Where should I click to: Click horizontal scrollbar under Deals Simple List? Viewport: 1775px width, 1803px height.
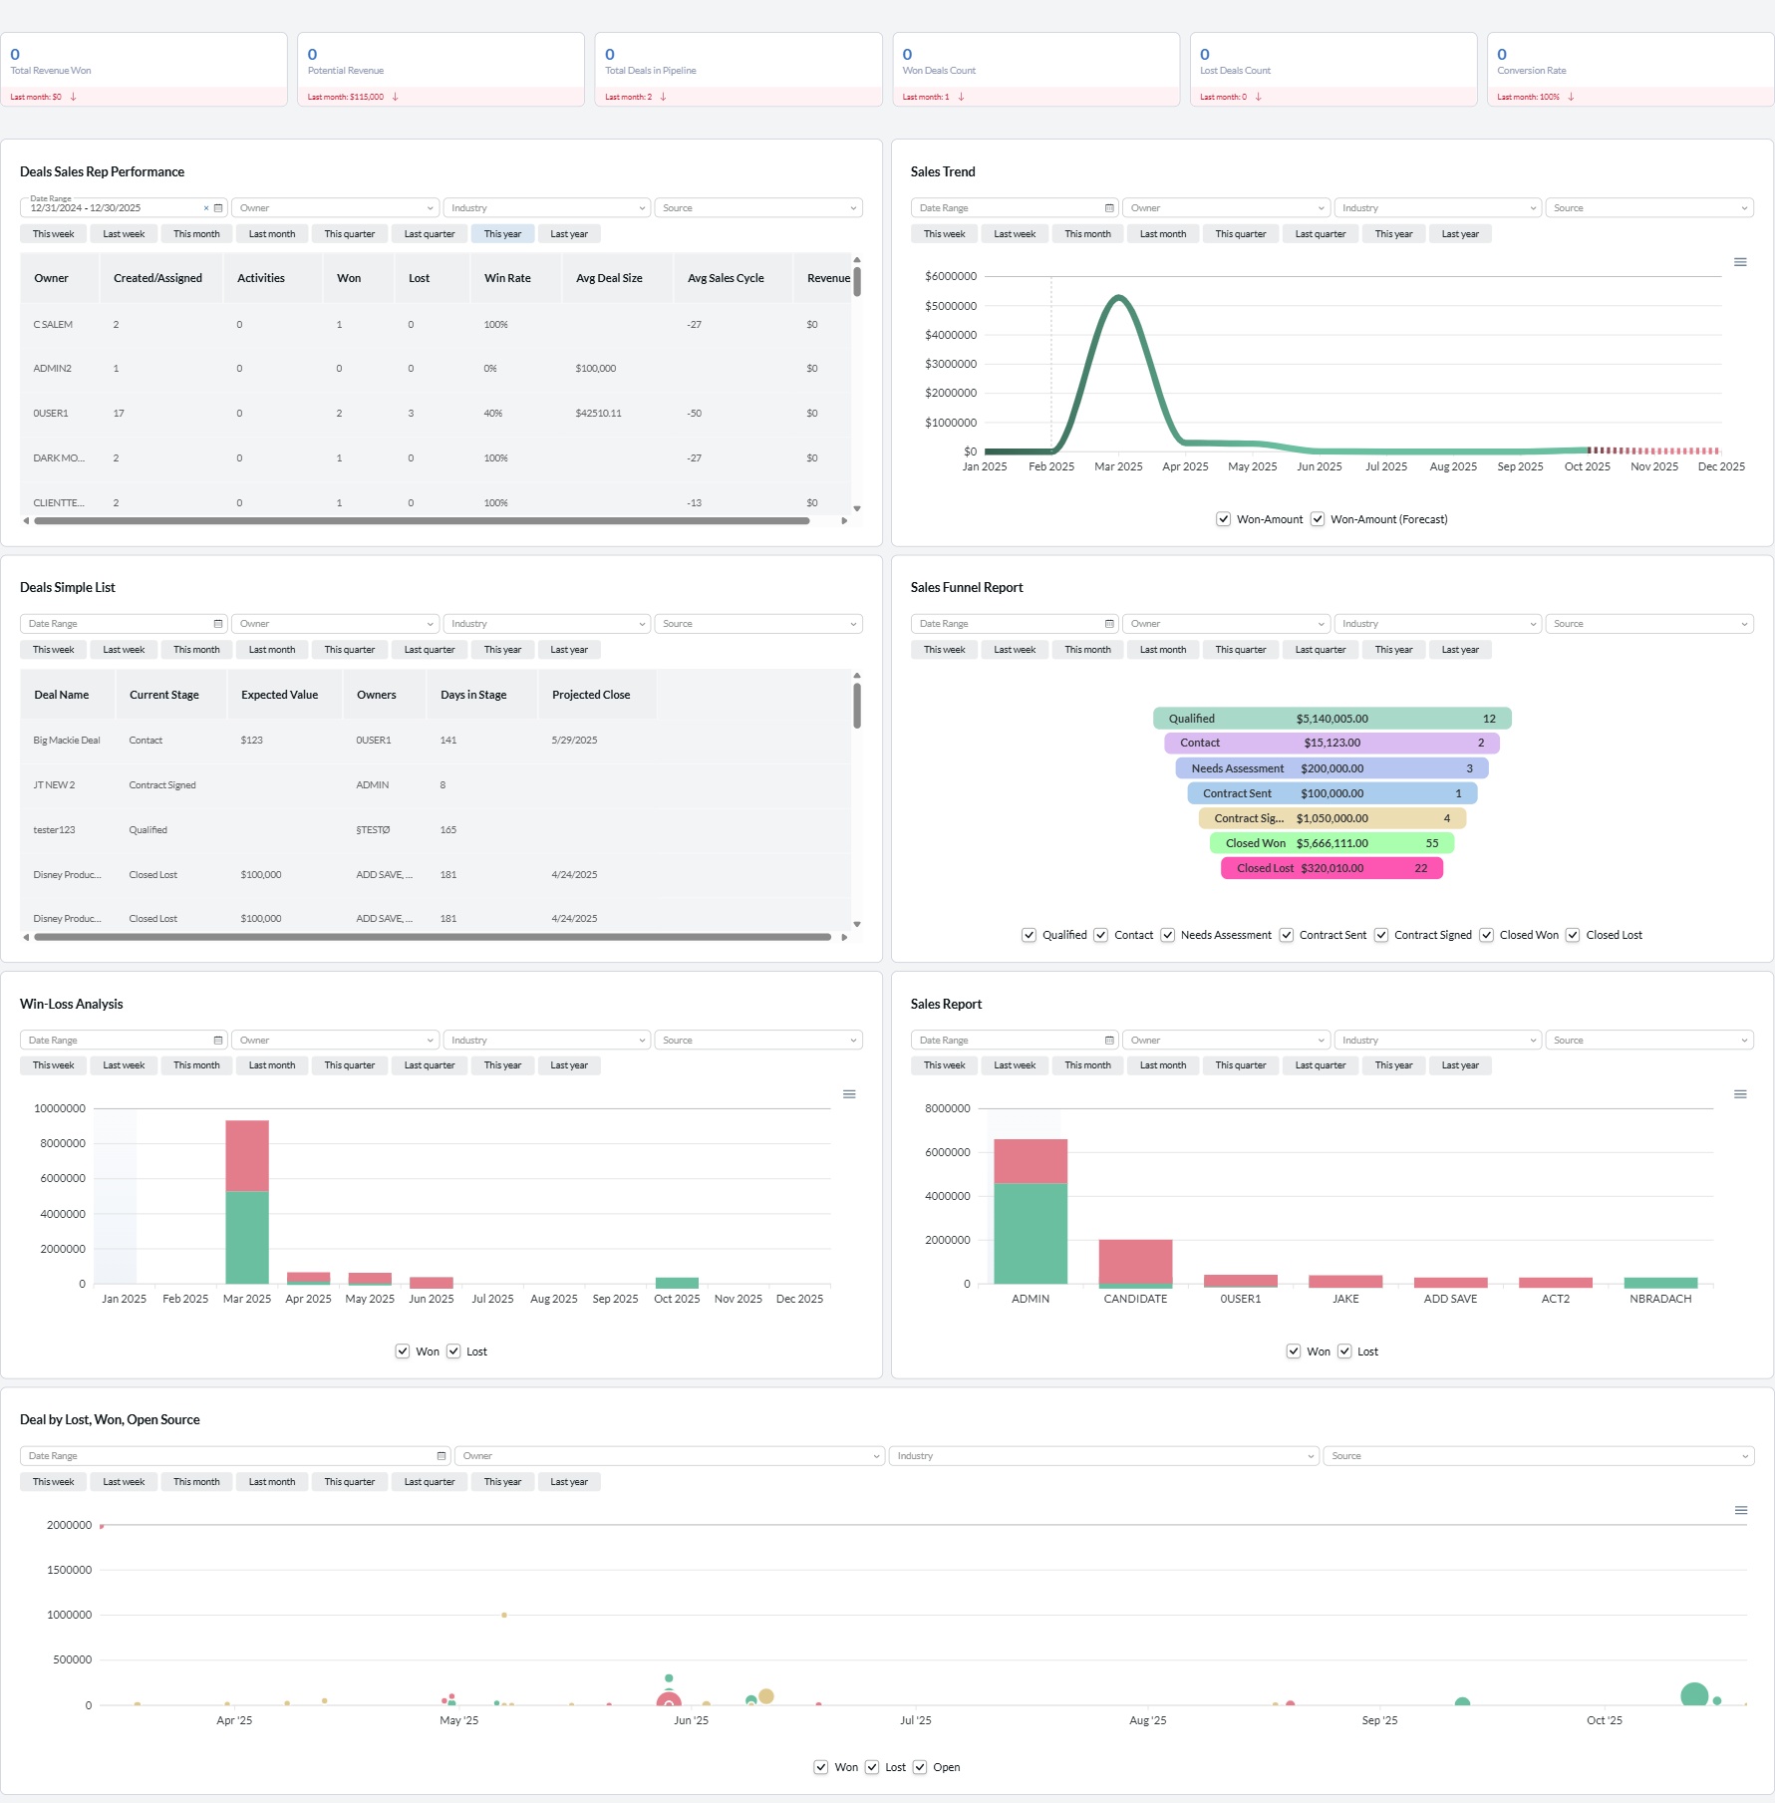coord(433,937)
